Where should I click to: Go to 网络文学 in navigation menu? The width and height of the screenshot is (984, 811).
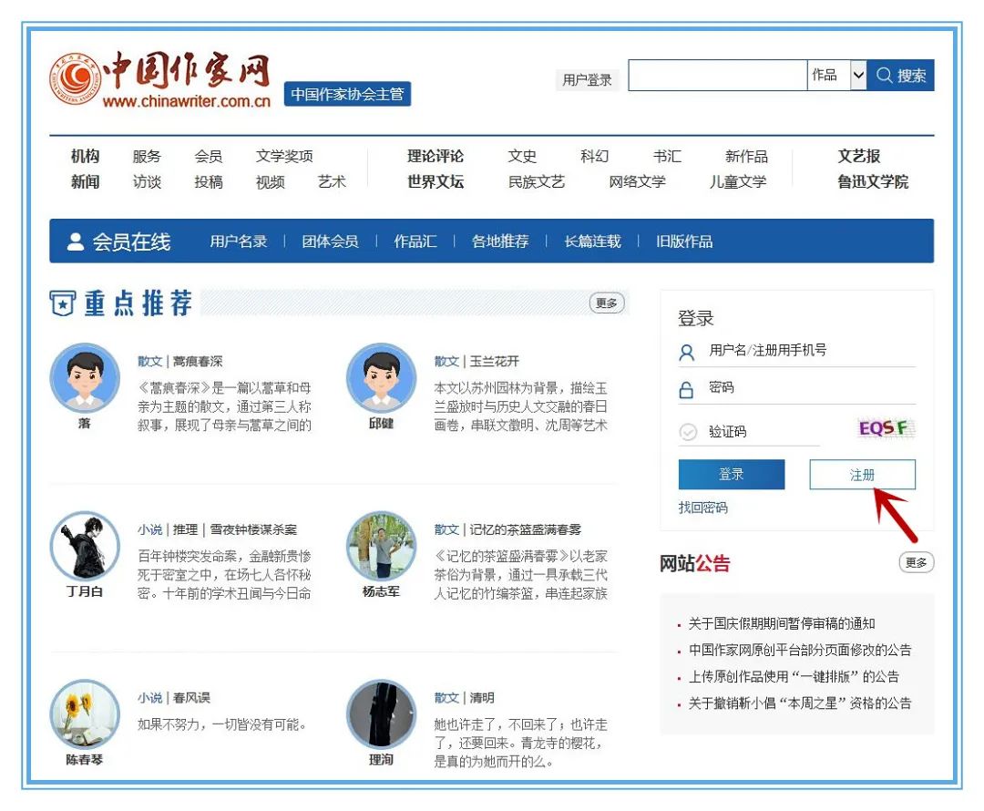(x=637, y=182)
